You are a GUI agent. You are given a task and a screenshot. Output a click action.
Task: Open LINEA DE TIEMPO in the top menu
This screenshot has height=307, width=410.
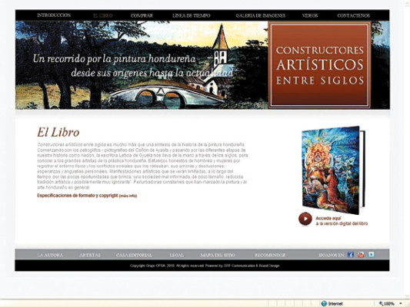pyautogui.click(x=191, y=15)
